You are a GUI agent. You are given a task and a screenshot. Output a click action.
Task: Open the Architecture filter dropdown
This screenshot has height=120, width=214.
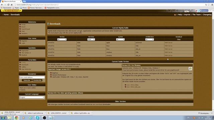coord(149,39)
